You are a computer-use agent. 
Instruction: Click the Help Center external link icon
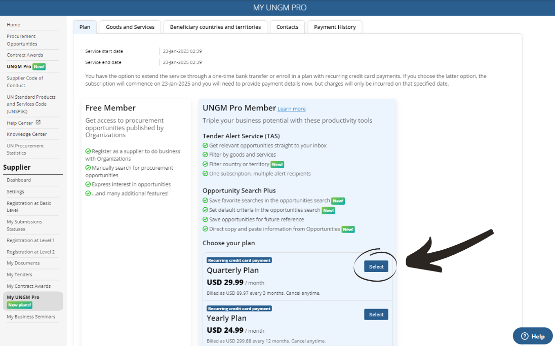point(38,123)
